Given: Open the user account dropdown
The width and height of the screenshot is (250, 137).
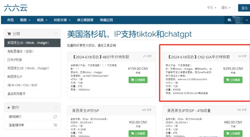Looking at the screenshot, I should [237, 20].
